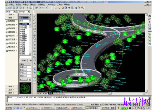The image size is (156, 111).
Task: Select A1小叶榕 in the tree list
Action: 24,24
